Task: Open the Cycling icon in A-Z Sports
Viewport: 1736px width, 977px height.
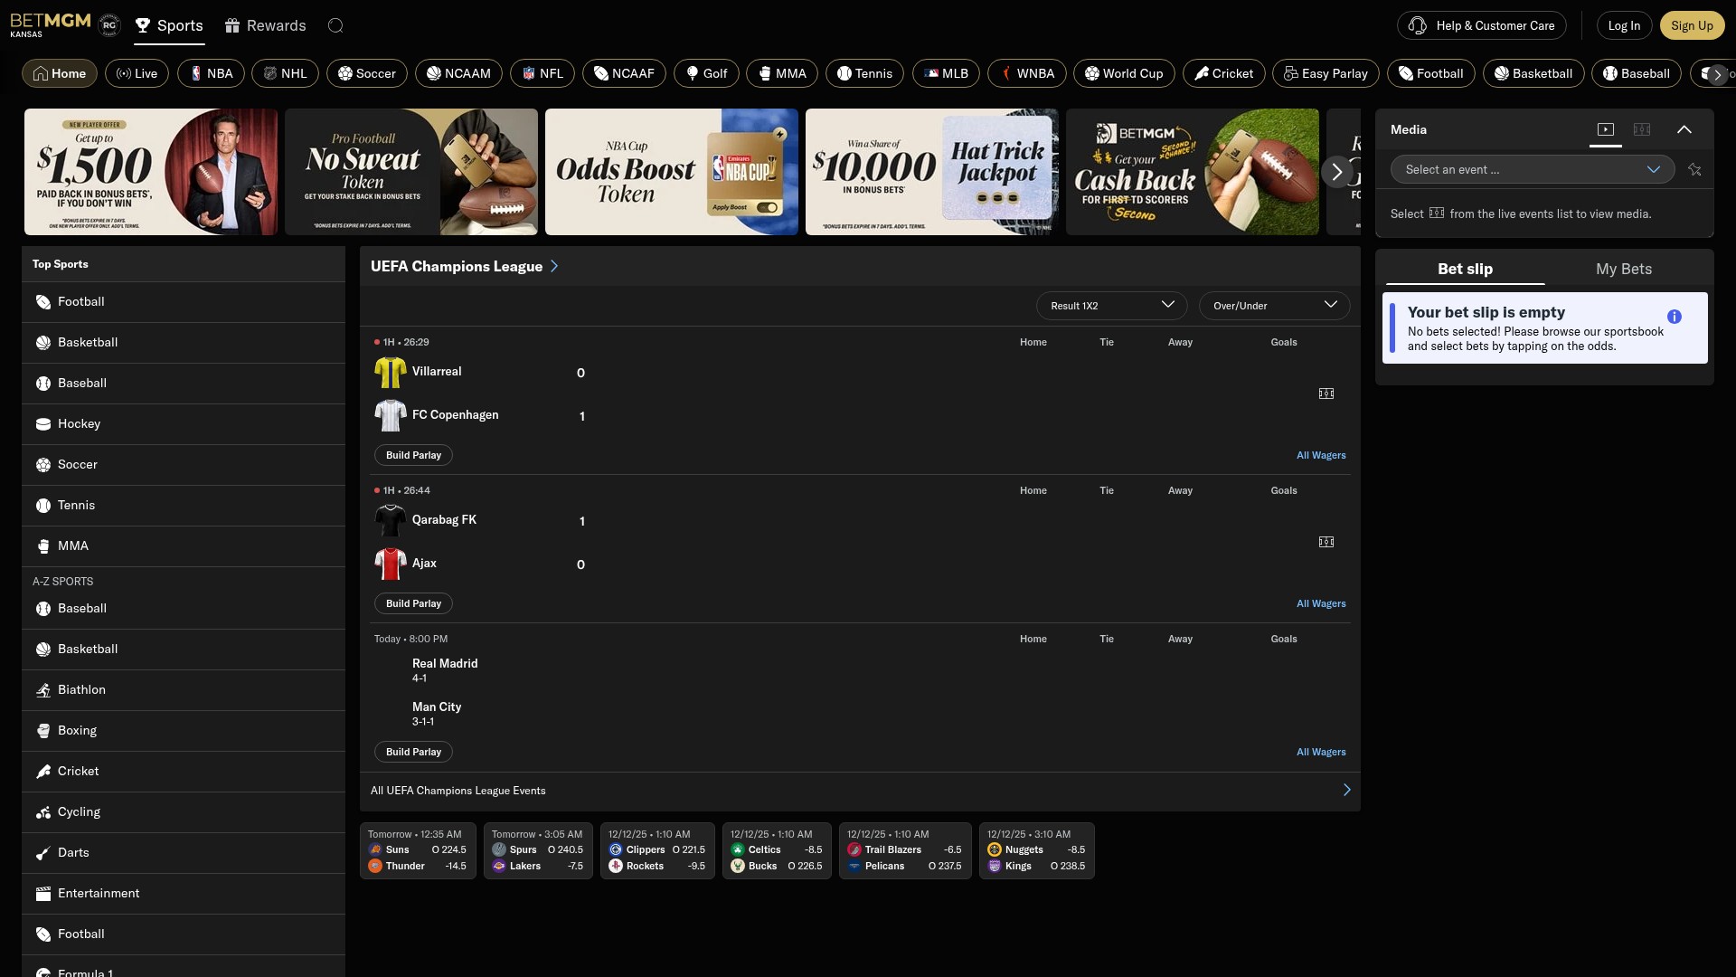Action: click(42, 812)
